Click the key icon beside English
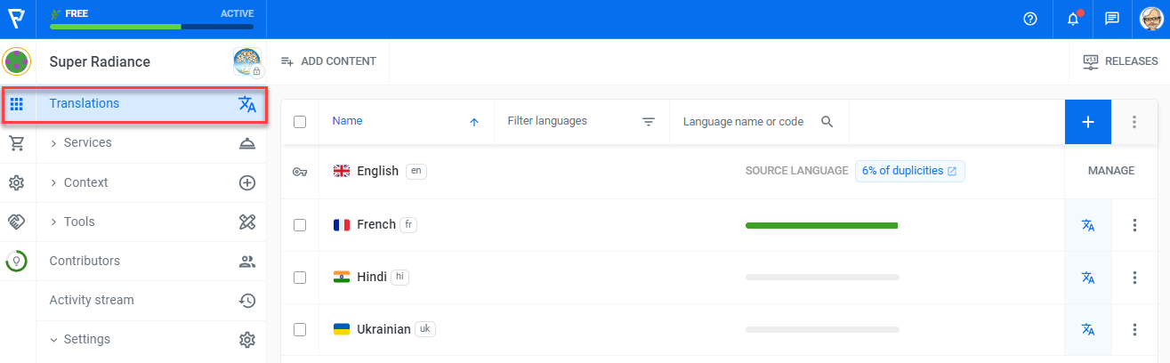The height and width of the screenshot is (363, 1170). click(x=300, y=172)
